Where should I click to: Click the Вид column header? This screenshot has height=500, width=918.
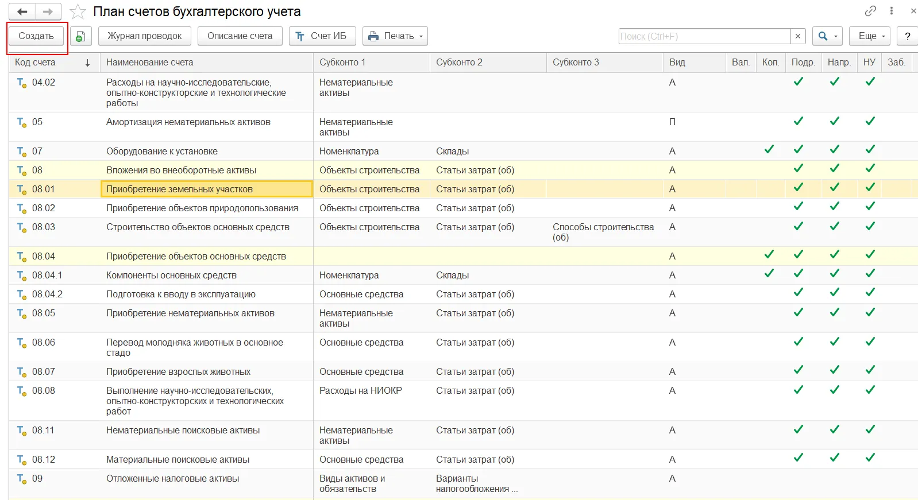point(695,62)
